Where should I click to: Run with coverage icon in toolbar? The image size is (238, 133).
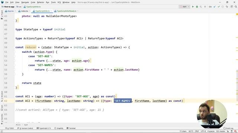[201, 7]
